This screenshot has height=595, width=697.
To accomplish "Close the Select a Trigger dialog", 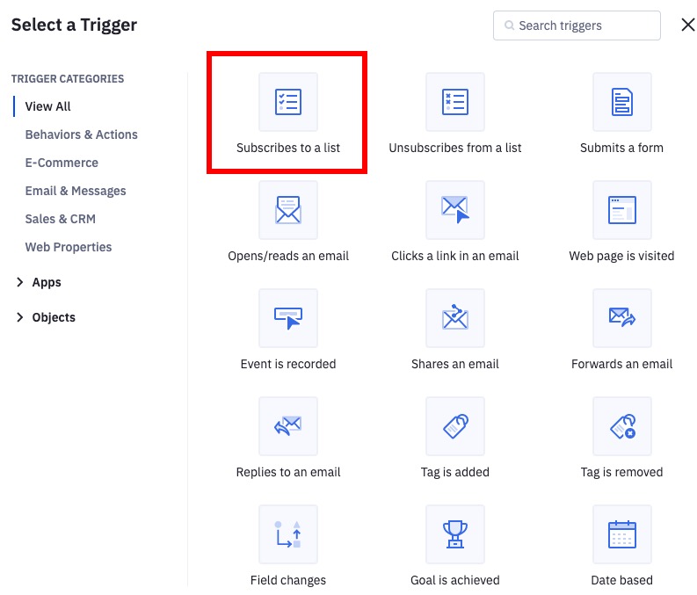I will (688, 25).
